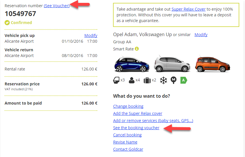
Task: Open the See Voucher link by reservation number
Action: [57, 6]
